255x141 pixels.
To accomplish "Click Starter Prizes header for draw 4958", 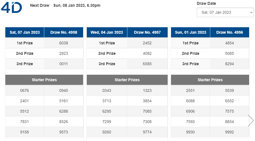I will 44,80.
